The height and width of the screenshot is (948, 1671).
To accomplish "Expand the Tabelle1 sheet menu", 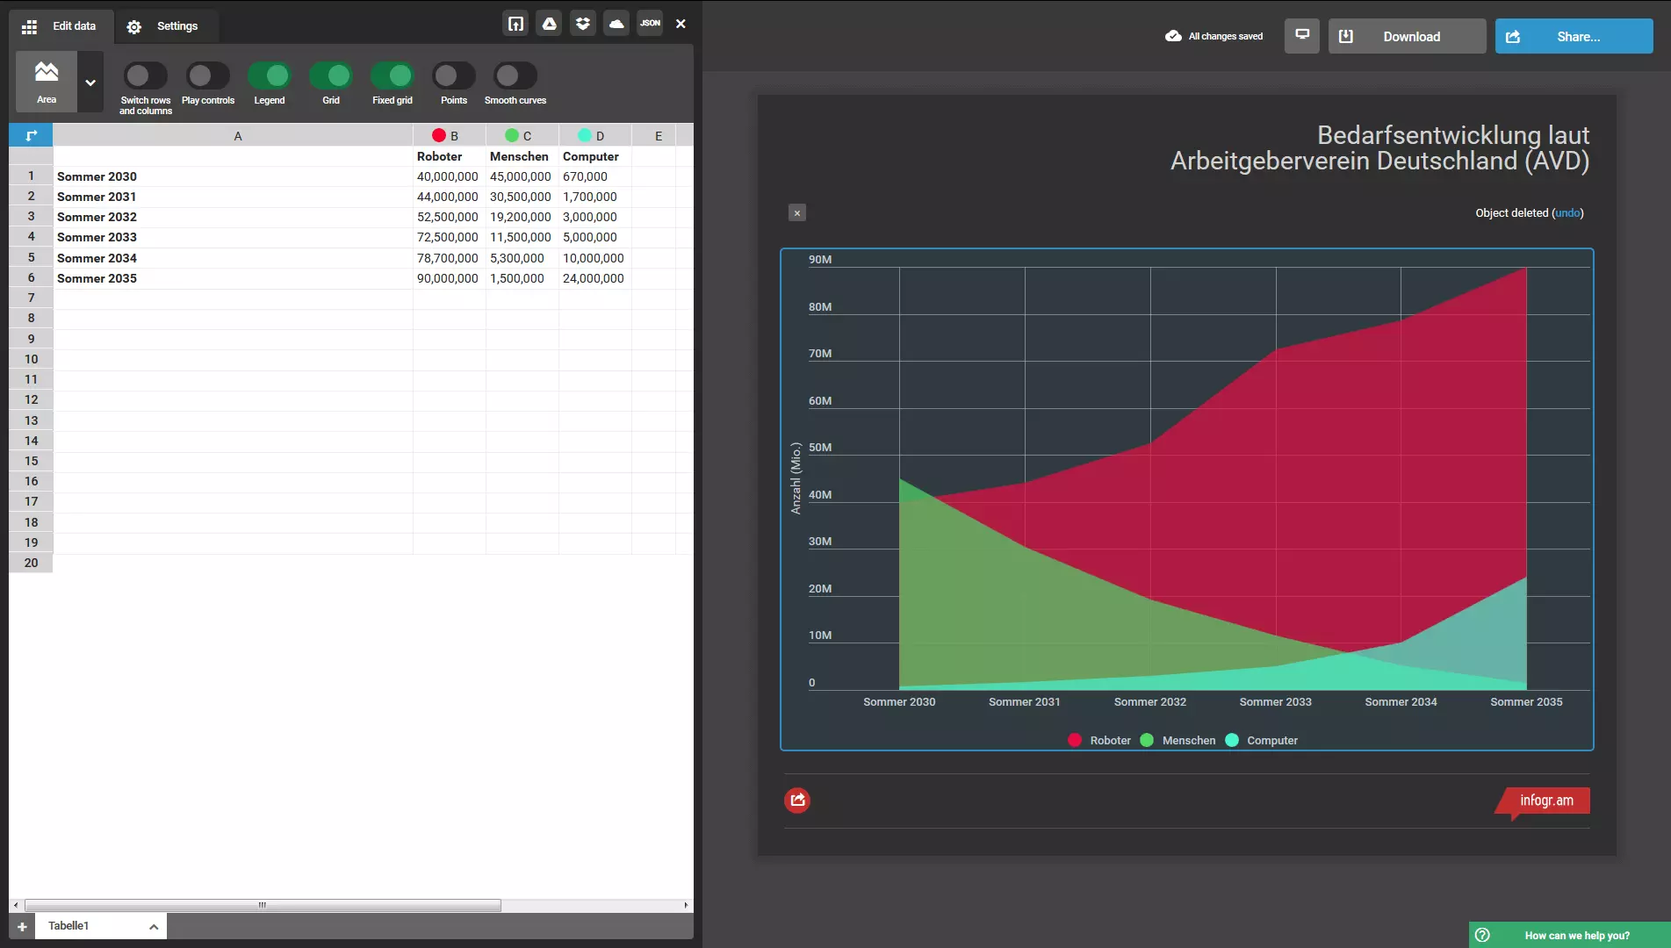I will (x=154, y=926).
